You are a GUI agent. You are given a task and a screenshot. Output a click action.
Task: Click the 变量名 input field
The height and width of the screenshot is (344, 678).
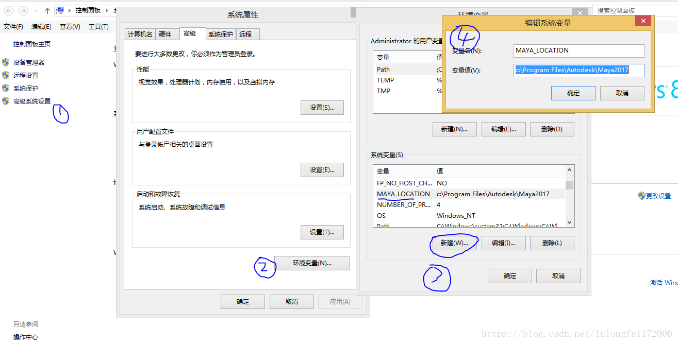click(x=579, y=50)
